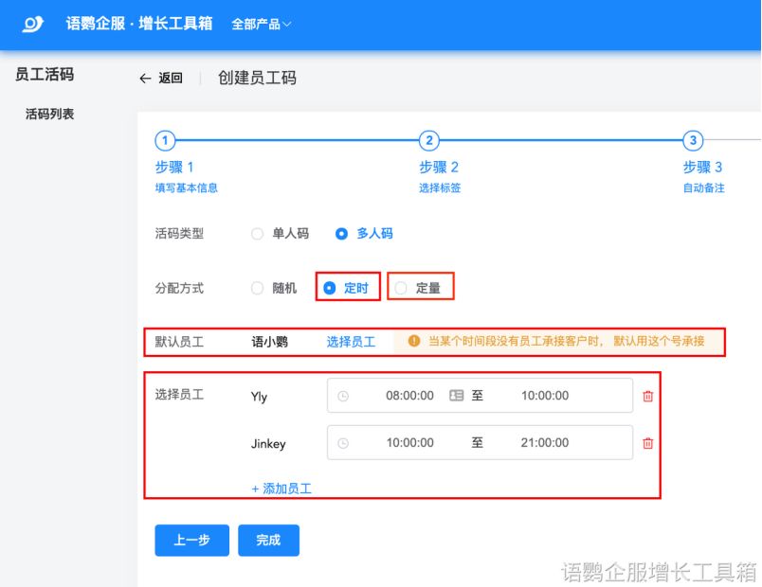Screen dimensions: 762x587
Task: Select the 定时 allocation radio button
Action: coord(330,289)
